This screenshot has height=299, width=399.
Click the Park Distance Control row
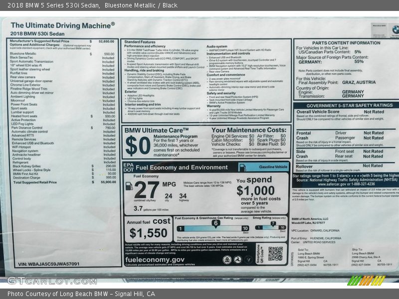[63, 128]
